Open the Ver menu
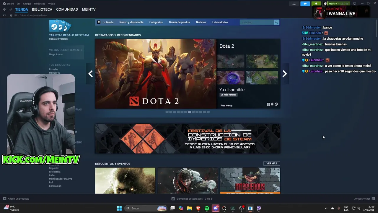 (18, 4)
